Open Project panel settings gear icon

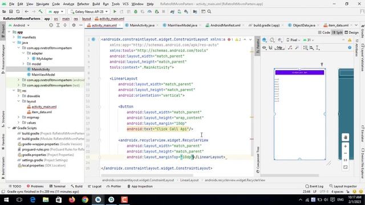pos(74,25)
